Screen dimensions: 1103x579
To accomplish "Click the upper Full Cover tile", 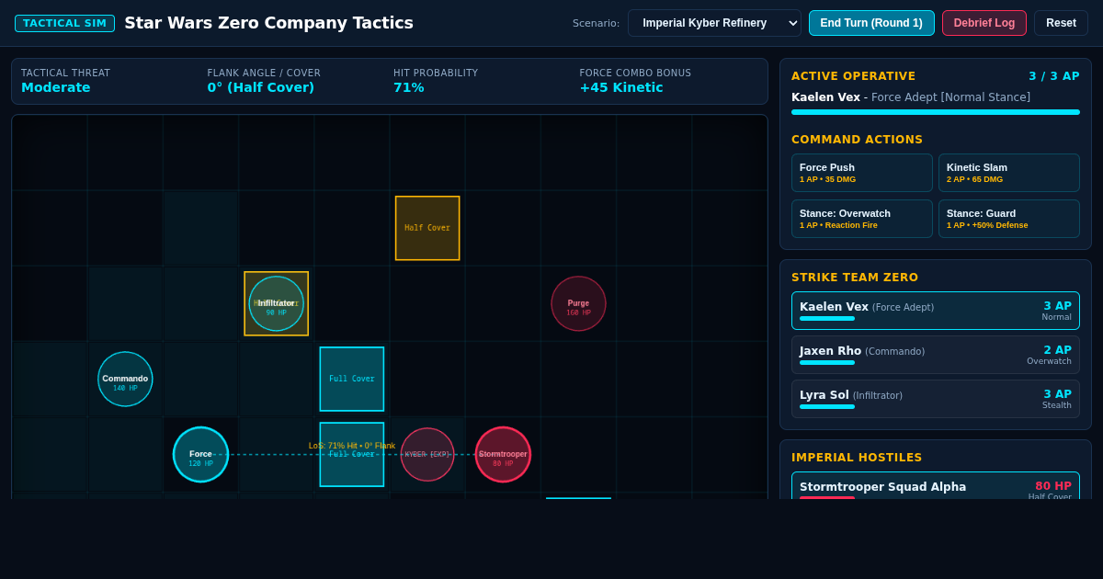I will pos(352,379).
